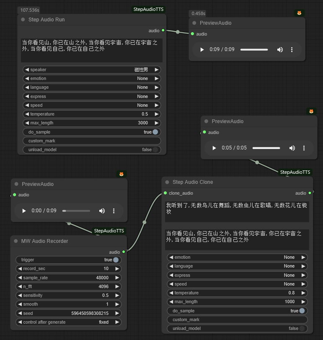Increase n_fft value in MW Audio Recorder
The height and width of the screenshot is (340, 323).
(x=117, y=287)
